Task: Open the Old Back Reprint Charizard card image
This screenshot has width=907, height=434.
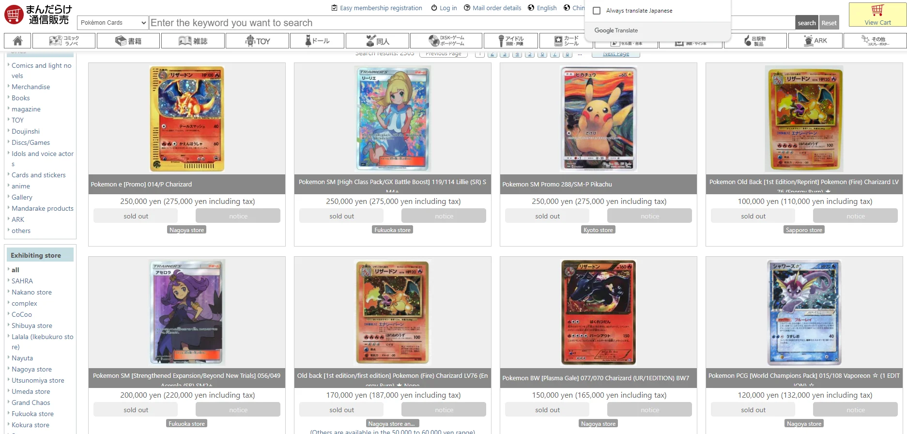Action: (x=804, y=119)
